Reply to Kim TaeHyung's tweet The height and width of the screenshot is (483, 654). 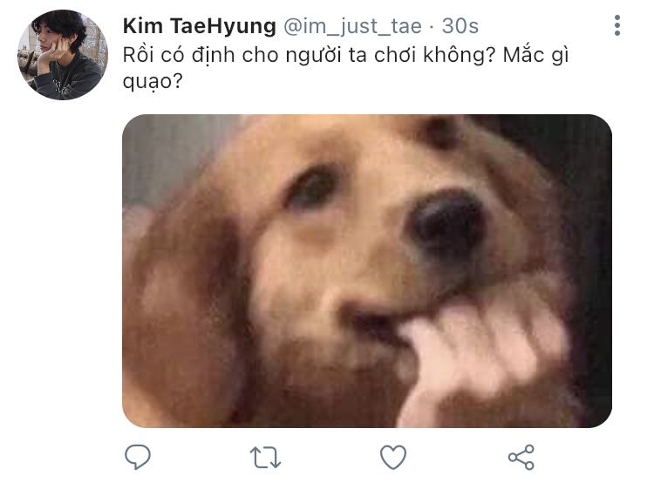click(x=138, y=457)
